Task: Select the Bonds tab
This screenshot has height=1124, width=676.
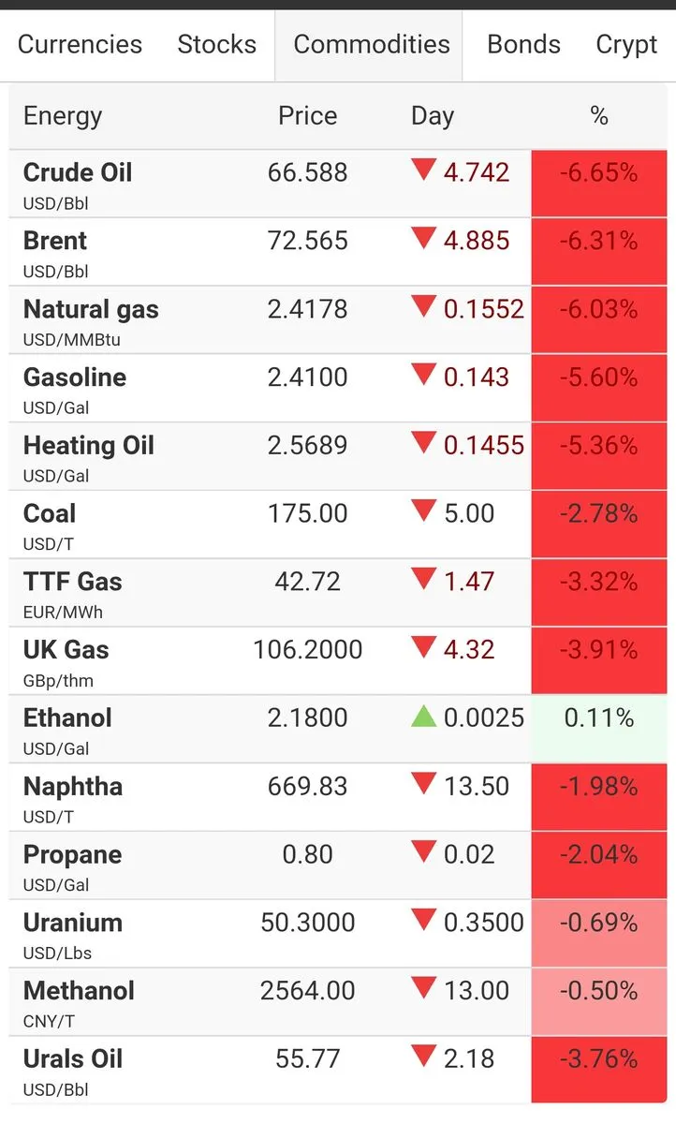Action: [524, 44]
